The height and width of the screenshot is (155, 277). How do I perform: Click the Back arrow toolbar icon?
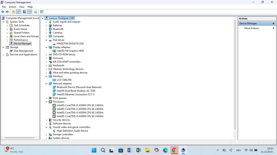[x=3, y=12]
